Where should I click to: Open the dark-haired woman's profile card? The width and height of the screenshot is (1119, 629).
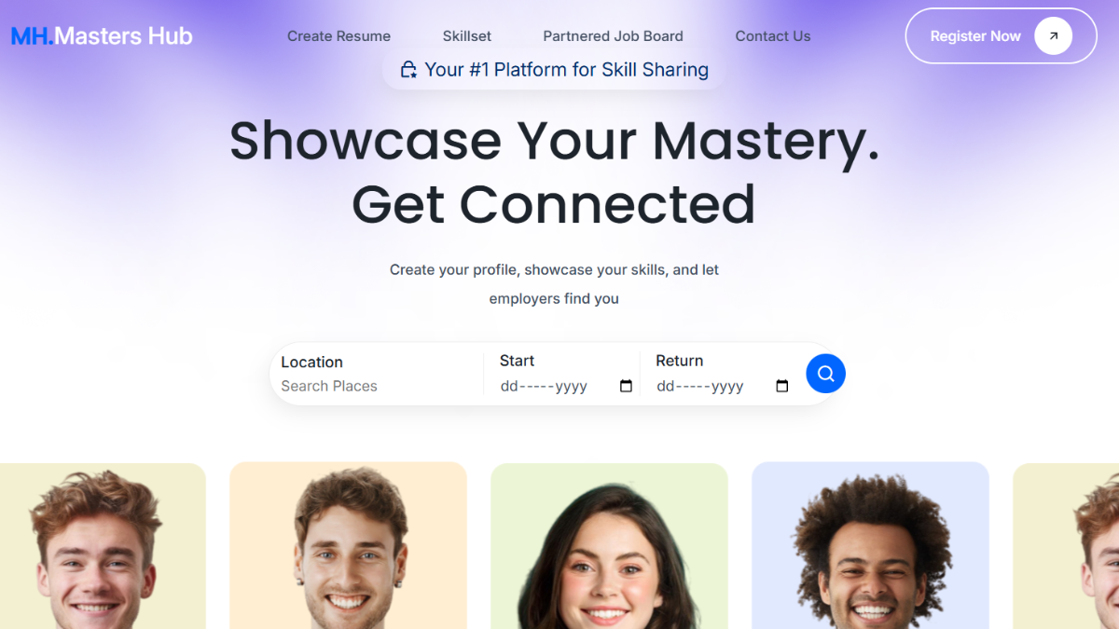pyautogui.click(x=609, y=546)
